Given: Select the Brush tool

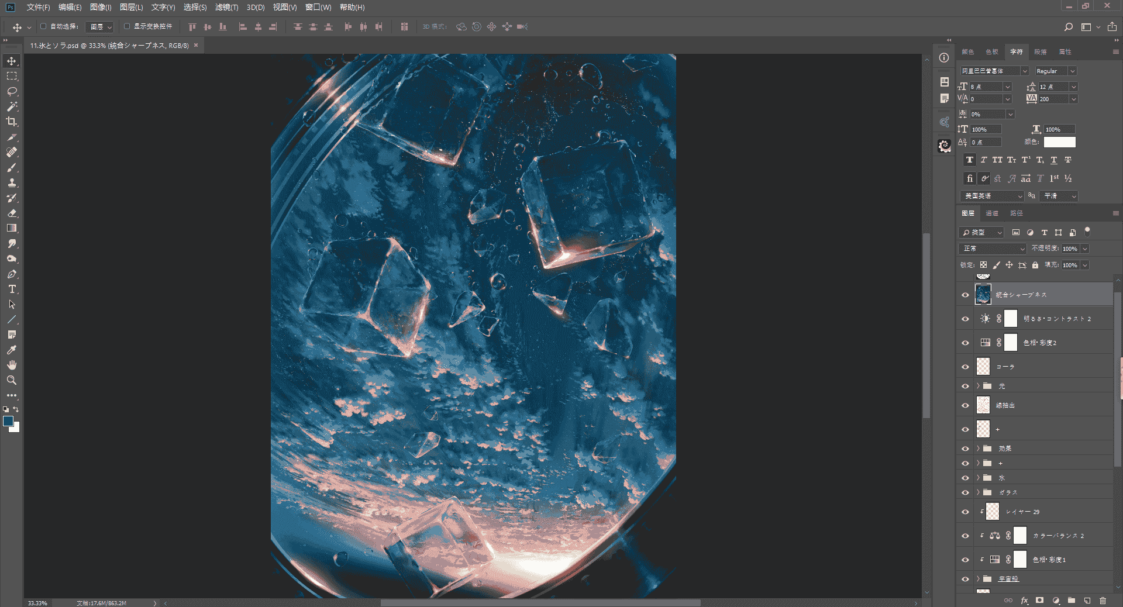Looking at the screenshot, I should pyautogui.click(x=12, y=167).
